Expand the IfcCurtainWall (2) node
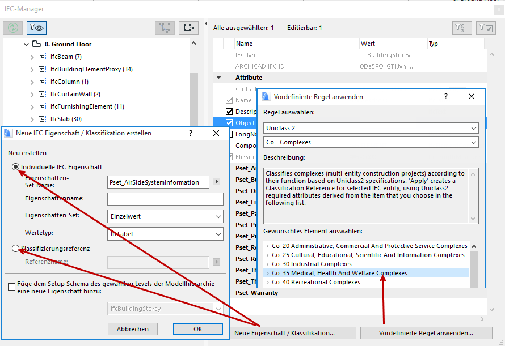Screen dimensions: 505x346 pos(32,95)
